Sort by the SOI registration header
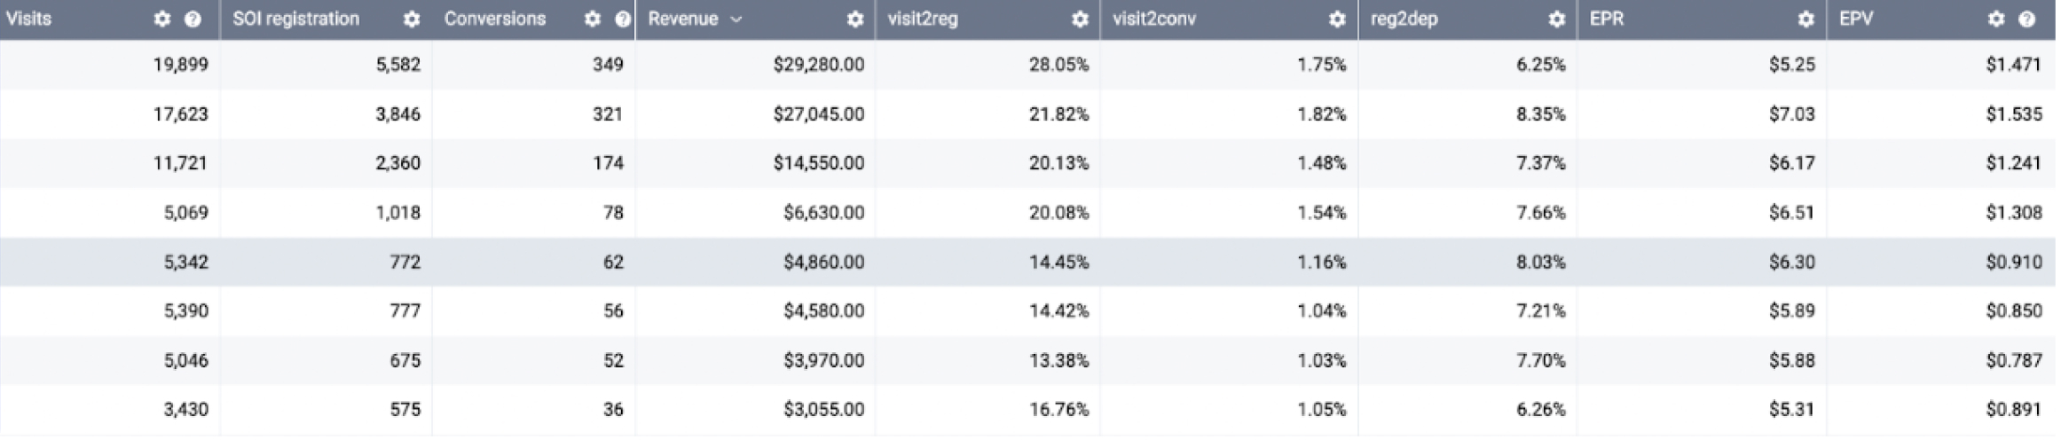The width and height of the screenshot is (2061, 440). tap(295, 20)
